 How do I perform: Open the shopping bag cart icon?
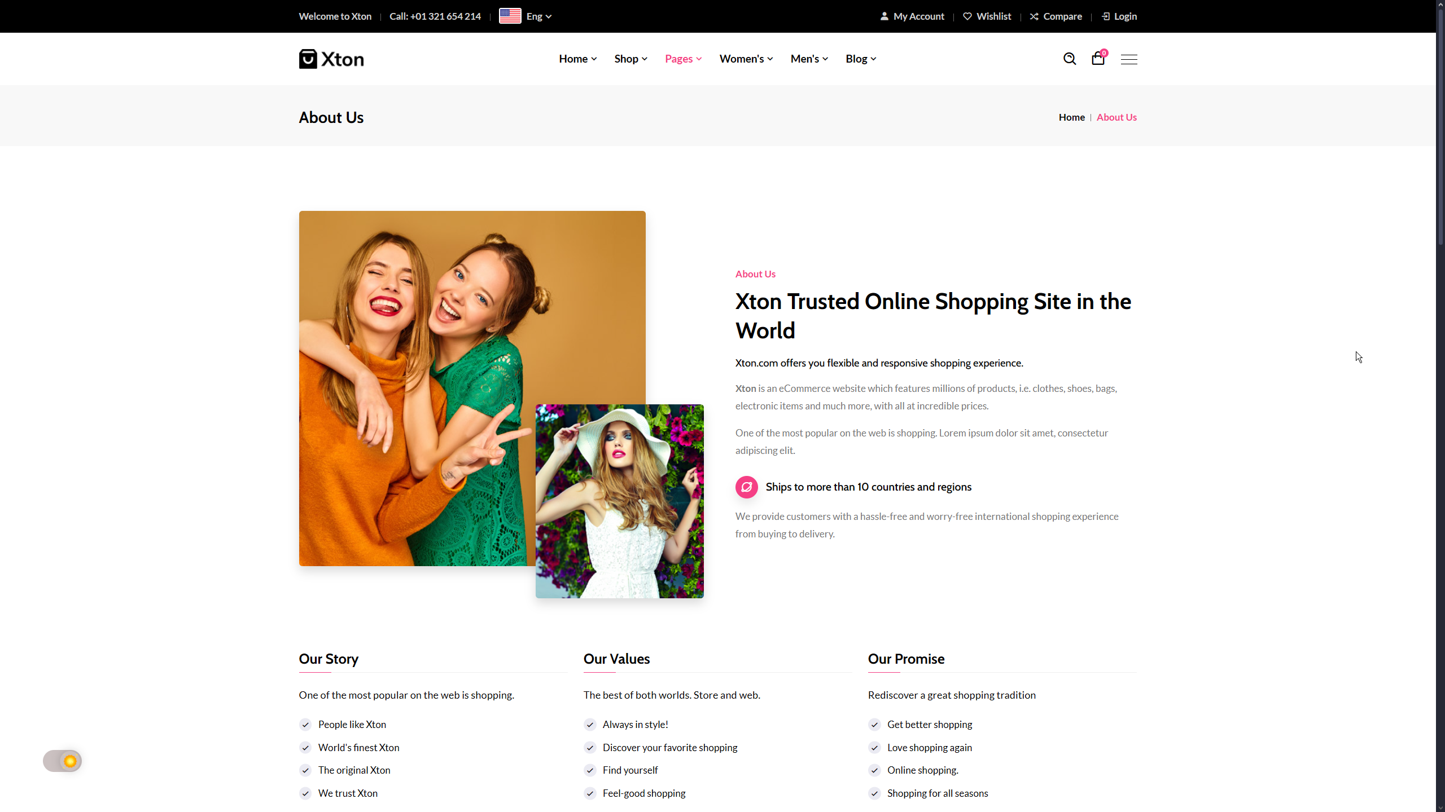(1098, 59)
